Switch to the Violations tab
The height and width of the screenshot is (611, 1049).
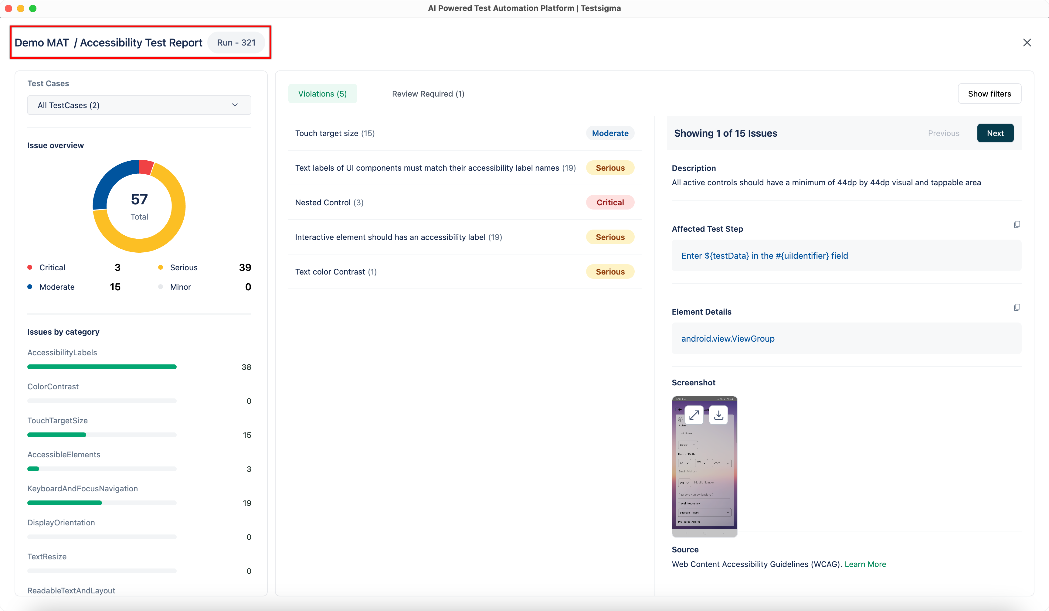[x=322, y=94]
